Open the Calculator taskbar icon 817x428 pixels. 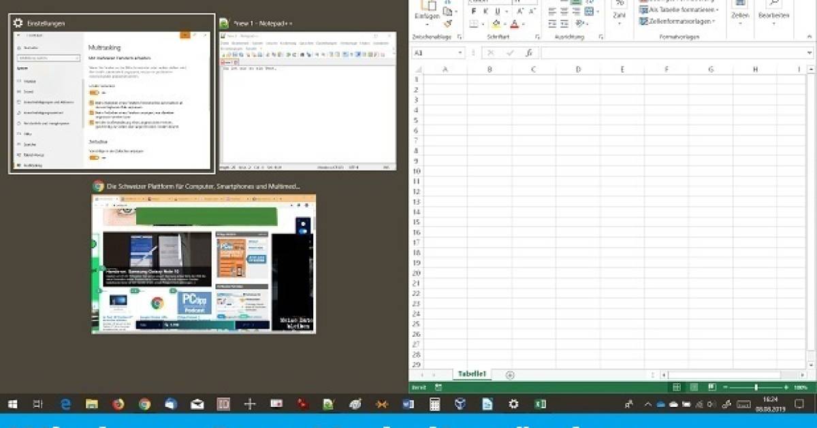(x=434, y=404)
